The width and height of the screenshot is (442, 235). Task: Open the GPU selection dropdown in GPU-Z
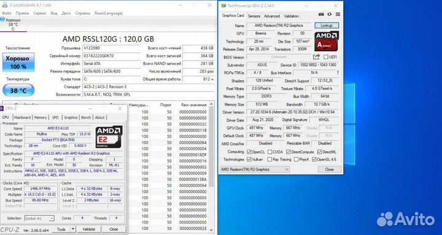coord(255,169)
